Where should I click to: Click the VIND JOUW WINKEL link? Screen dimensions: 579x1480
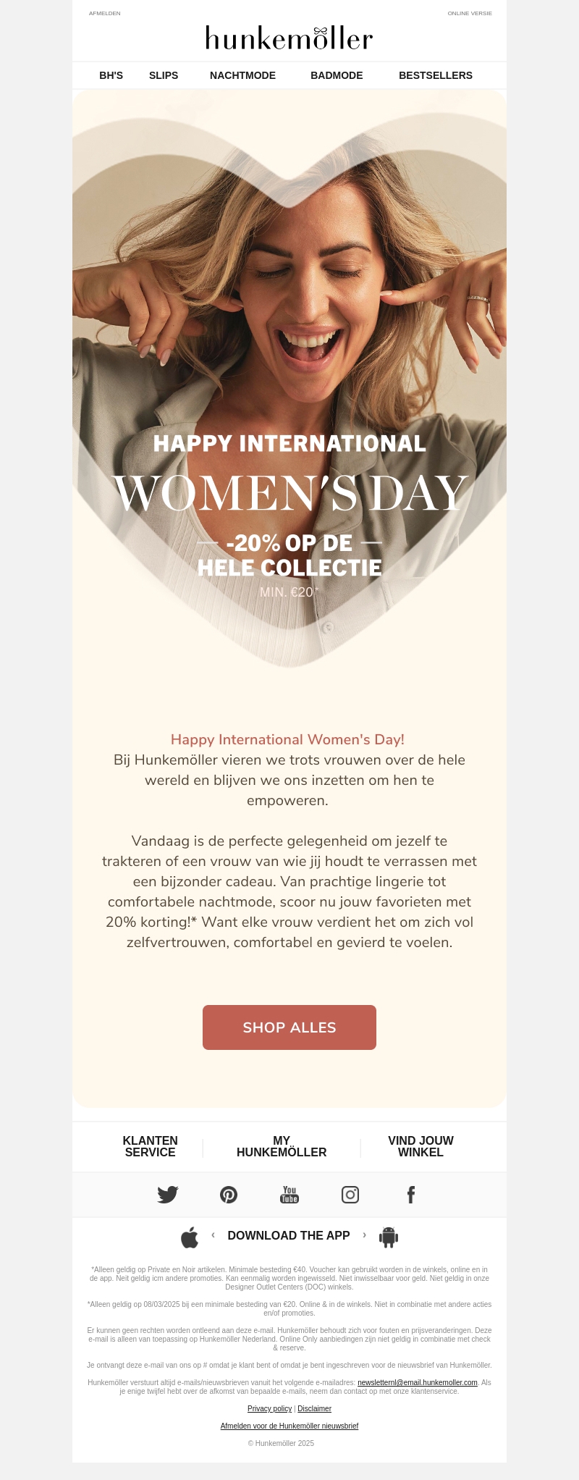pyautogui.click(x=420, y=1146)
